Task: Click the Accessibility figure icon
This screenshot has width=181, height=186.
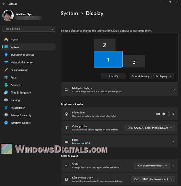Action: [x=6, y=107]
